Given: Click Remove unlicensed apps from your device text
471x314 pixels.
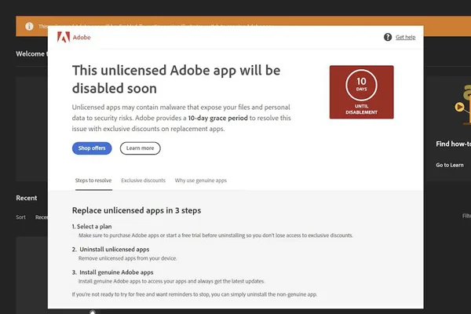Looking at the screenshot, I should tap(128, 258).
